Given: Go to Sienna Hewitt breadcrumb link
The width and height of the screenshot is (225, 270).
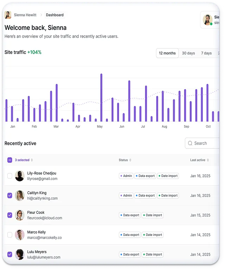Looking at the screenshot, I should (x=25, y=15).
